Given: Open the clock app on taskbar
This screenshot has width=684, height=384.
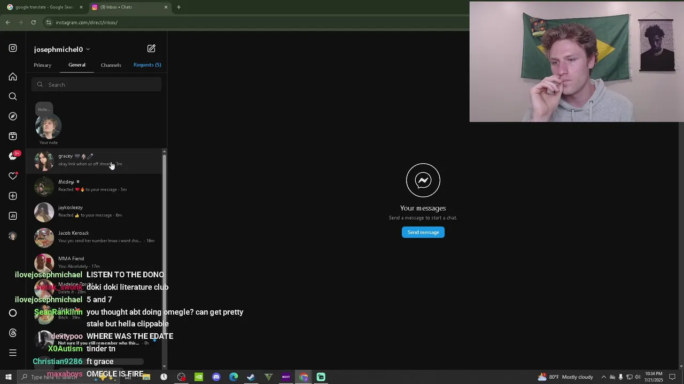Looking at the screenshot, I should [164, 377].
